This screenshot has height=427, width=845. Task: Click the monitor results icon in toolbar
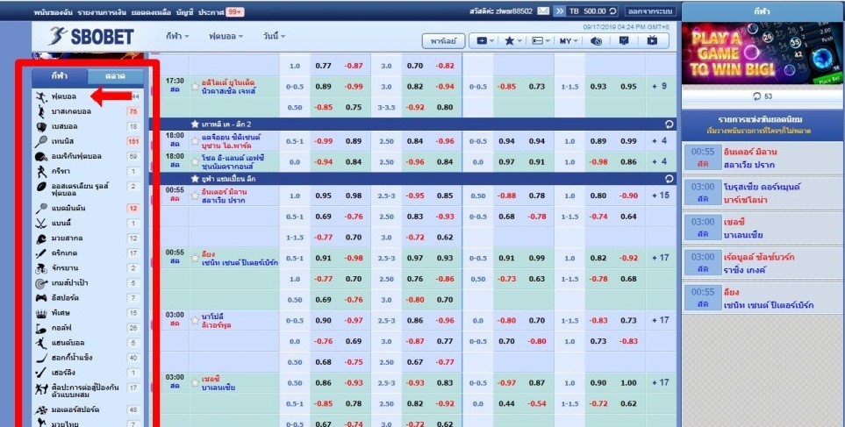pos(624,40)
